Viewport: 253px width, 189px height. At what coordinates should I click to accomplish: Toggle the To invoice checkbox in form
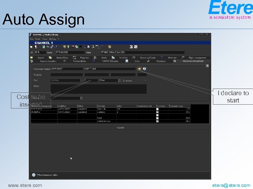tap(145, 81)
